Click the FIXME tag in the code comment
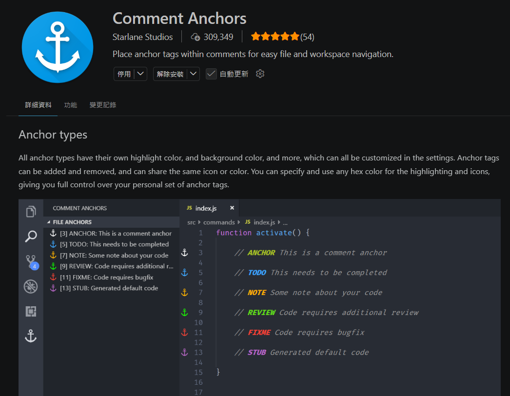The height and width of the screenshot is (396, 510). pos(259,333)
